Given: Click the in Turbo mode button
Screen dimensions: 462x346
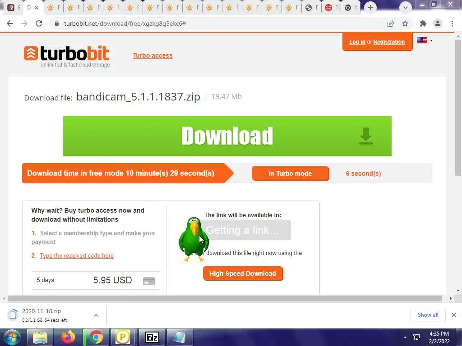Looking at the screenshot, I should [290, 173].
